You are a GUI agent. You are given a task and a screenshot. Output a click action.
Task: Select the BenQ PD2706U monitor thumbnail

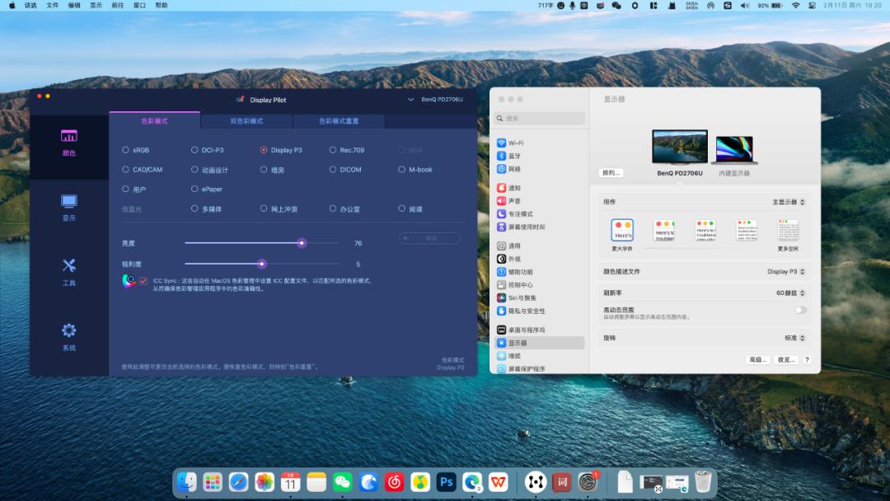point(680,147)
